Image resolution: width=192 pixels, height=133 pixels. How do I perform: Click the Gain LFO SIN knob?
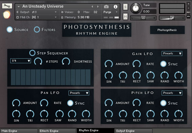click(x=109, y=75)
